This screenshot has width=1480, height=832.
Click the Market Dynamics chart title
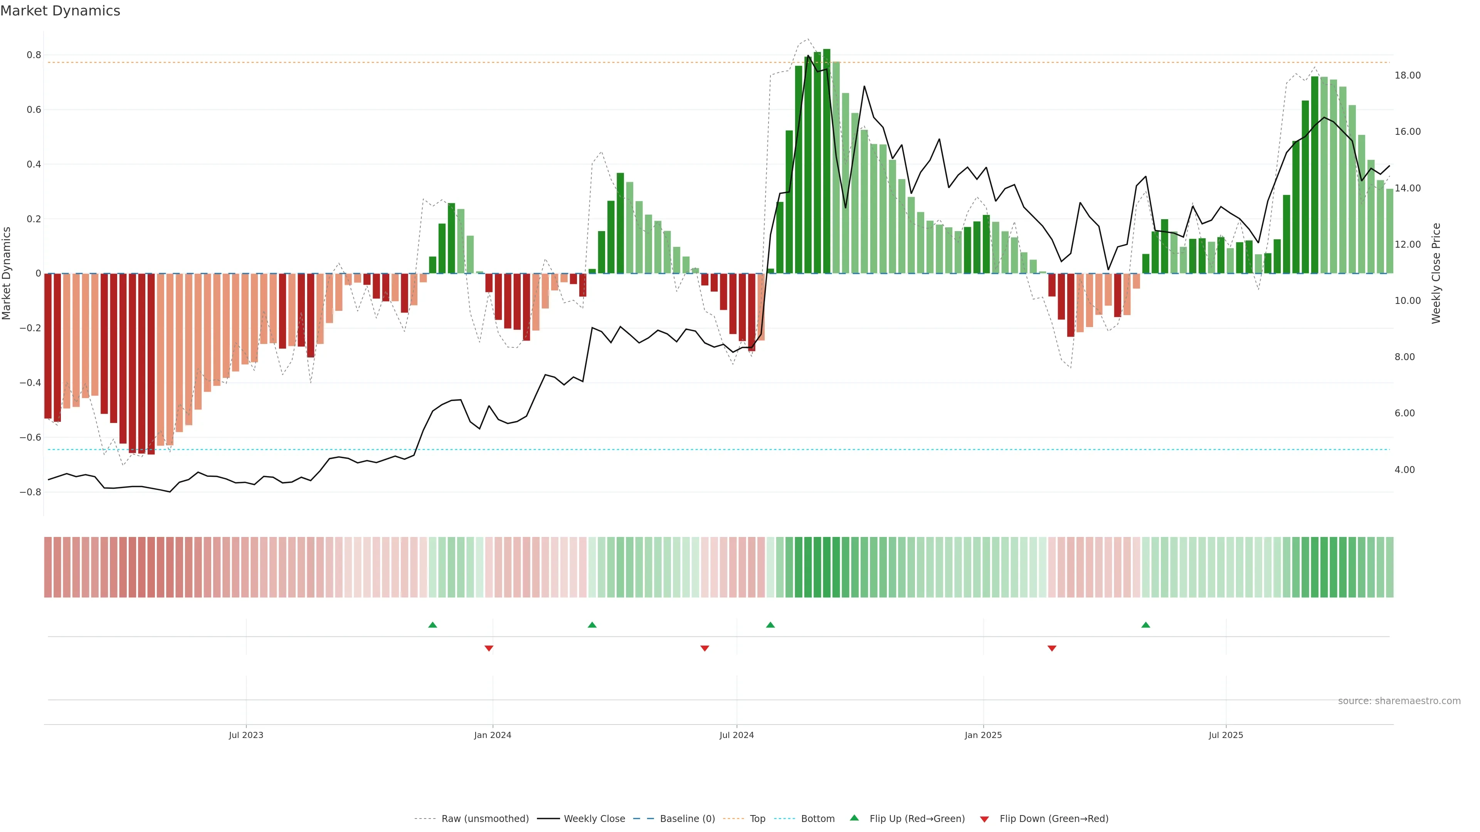coord(61,11)
